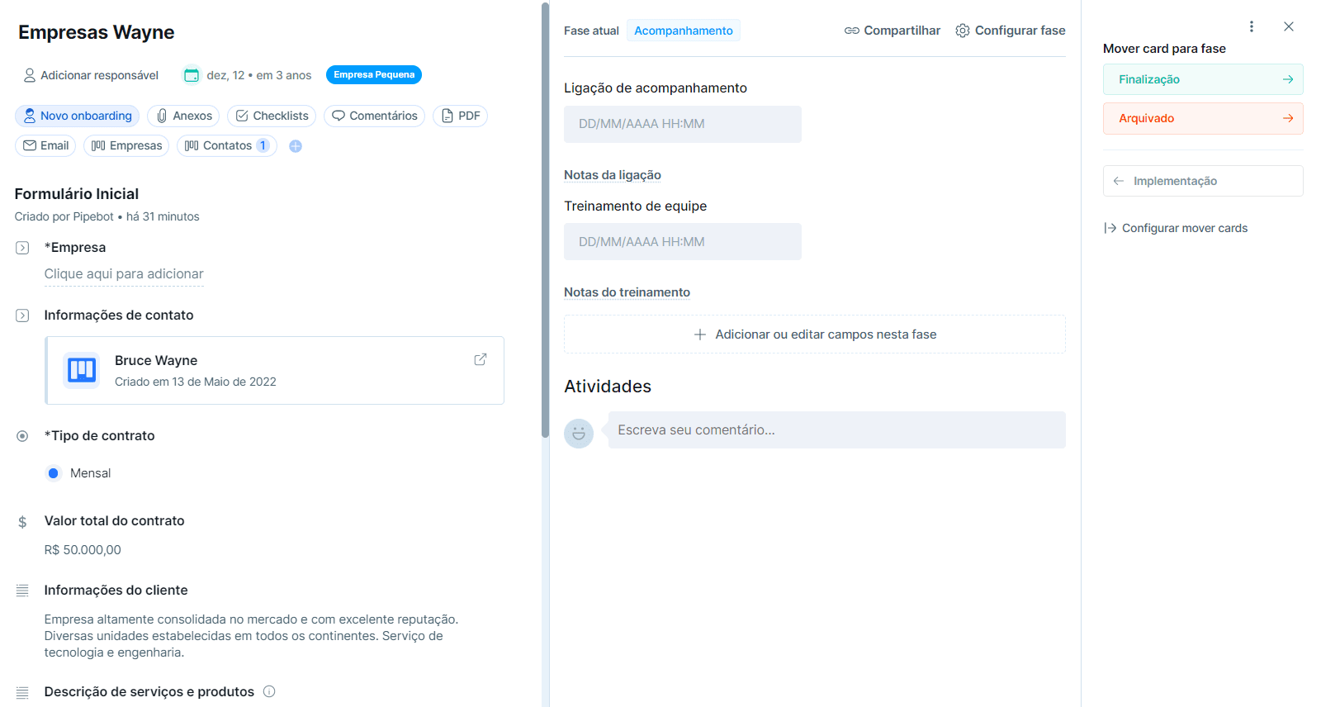Open the Anexos tab
Viewport: 1321px width, 707px height.
pos(183,116)
